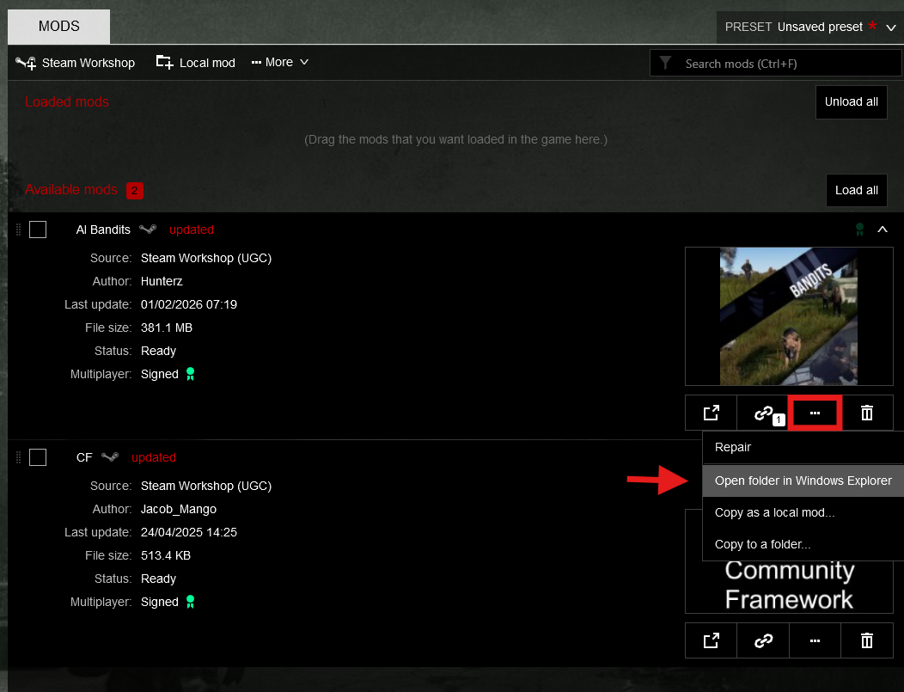
Task: Click the signed badge icon in AI Bandits header
Action: tap(859, 230)
